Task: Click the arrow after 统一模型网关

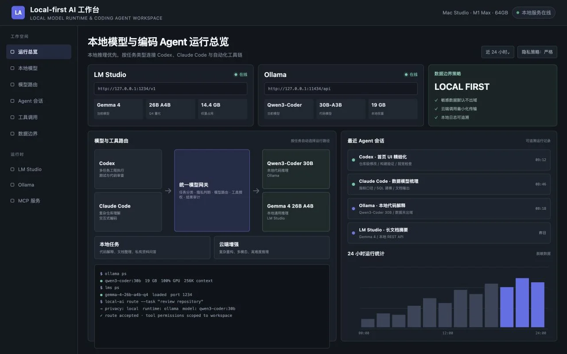Action: click(x=256, y=191)
